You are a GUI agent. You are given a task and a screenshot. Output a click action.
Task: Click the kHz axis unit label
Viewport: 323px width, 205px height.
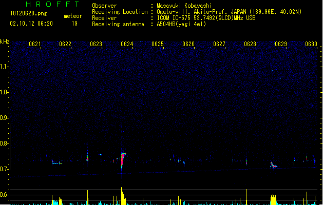(5, 42)
